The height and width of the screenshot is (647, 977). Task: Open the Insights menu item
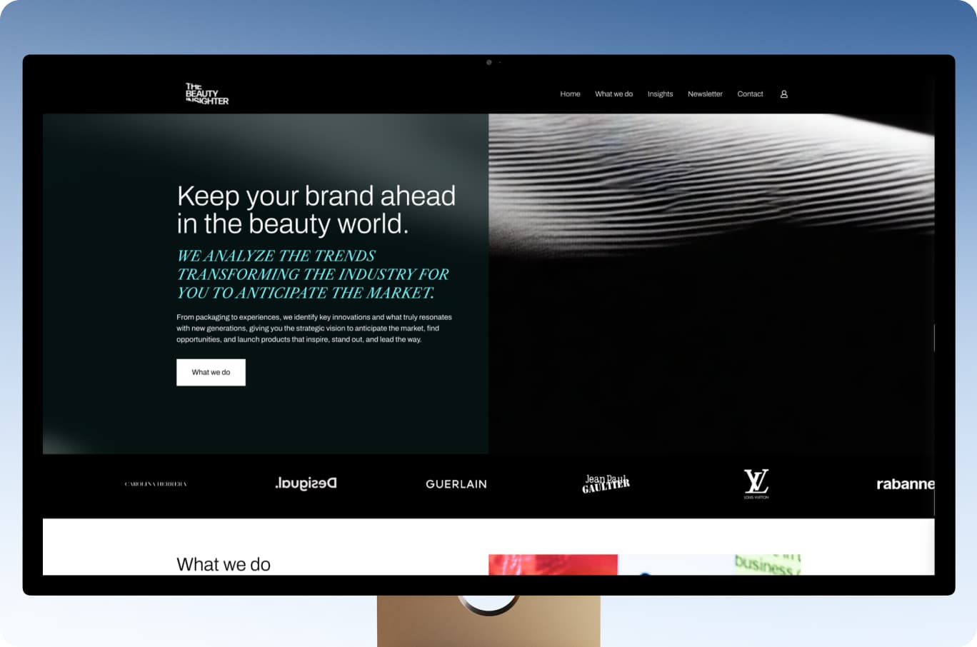click(x=660, y=94)
